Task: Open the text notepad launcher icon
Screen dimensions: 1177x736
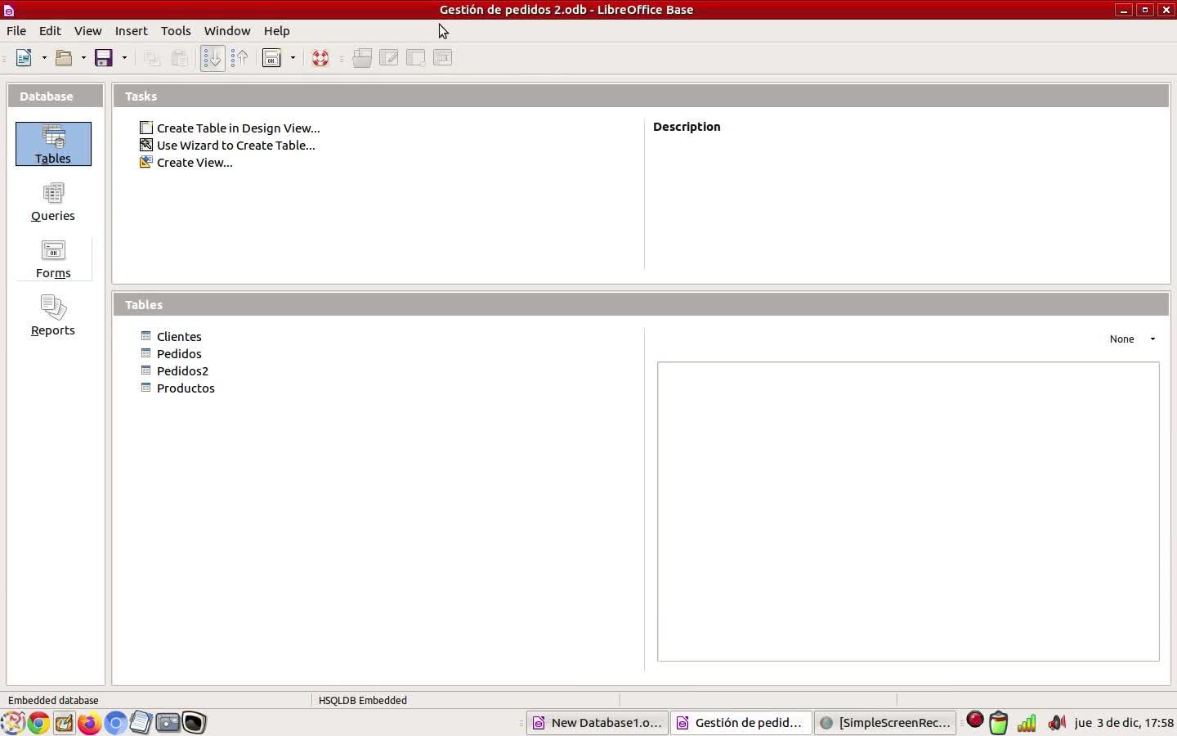Action: click(x=141, y=723)
